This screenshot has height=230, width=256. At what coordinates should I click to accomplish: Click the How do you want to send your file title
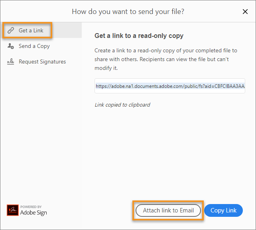point(128,12)
